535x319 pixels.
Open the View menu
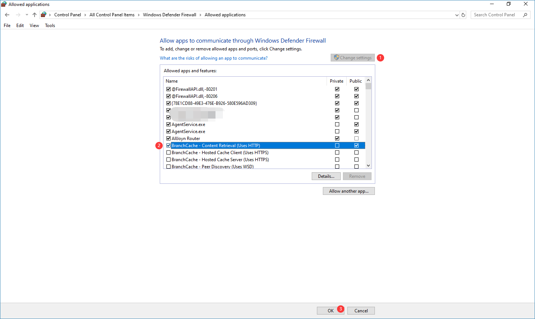(34, 25)
